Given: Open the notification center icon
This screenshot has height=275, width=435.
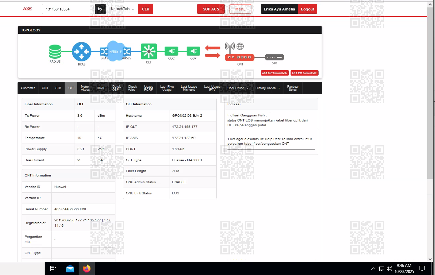Looking at the screenshot, I should click(422, 269).
